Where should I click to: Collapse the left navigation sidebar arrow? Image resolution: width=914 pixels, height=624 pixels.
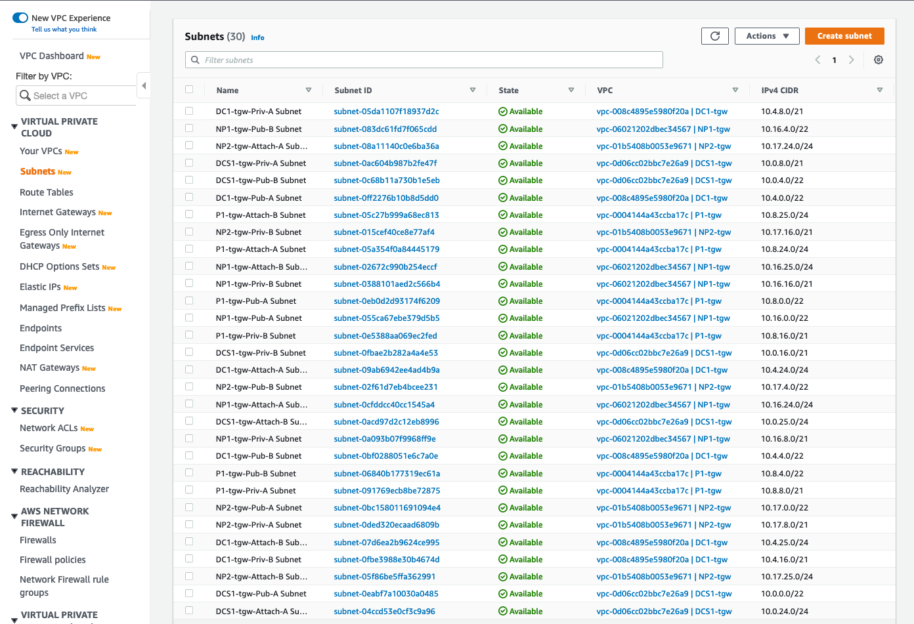pos(144,85)
